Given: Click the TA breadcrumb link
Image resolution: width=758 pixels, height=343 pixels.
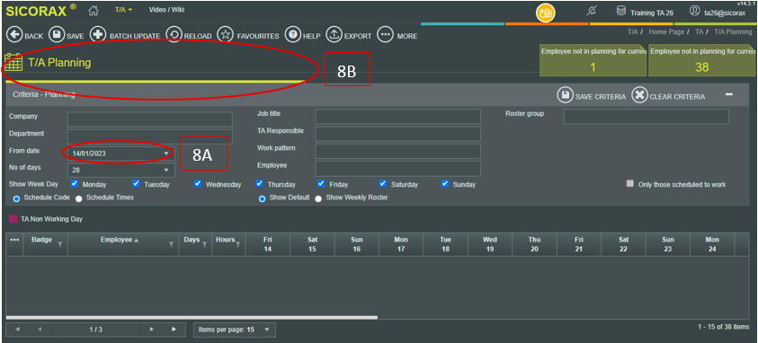Looking at the screenshot, I should 700,31.
